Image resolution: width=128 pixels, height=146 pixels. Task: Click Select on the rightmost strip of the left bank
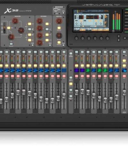point(64,52)
